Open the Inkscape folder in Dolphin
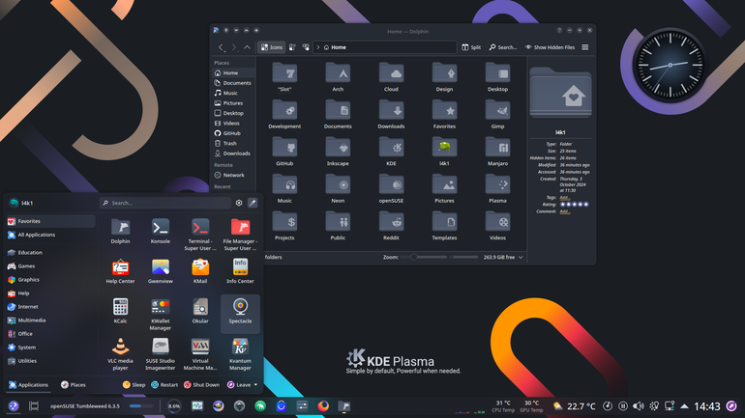 [x=338, y=152]
